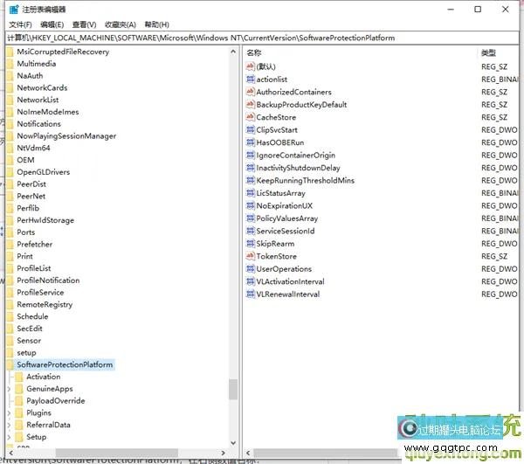Select the NoExpirationUX value name
Screen dimensions: 524x464
(285, 206)
